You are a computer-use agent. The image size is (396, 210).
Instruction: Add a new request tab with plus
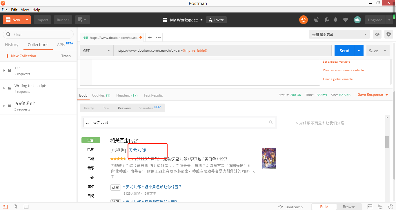click(150, 37)
